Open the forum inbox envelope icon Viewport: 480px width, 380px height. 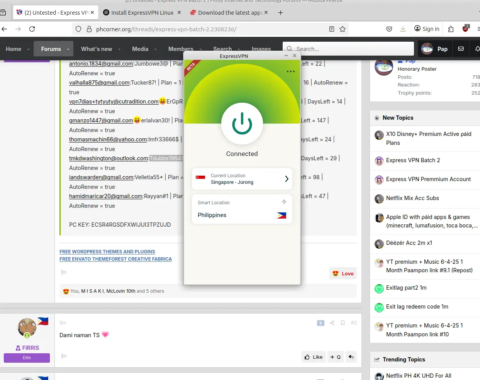click(x=461, y=49)
